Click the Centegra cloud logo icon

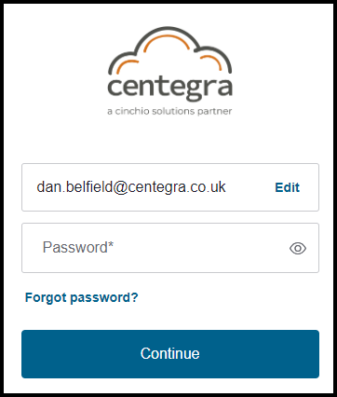coord(169,71)
